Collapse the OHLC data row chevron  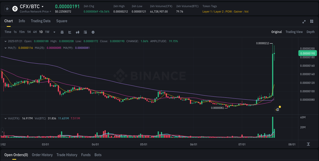click(6, 41)
